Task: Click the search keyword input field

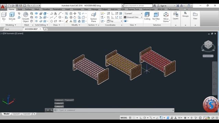Action: tap(138, 6)
